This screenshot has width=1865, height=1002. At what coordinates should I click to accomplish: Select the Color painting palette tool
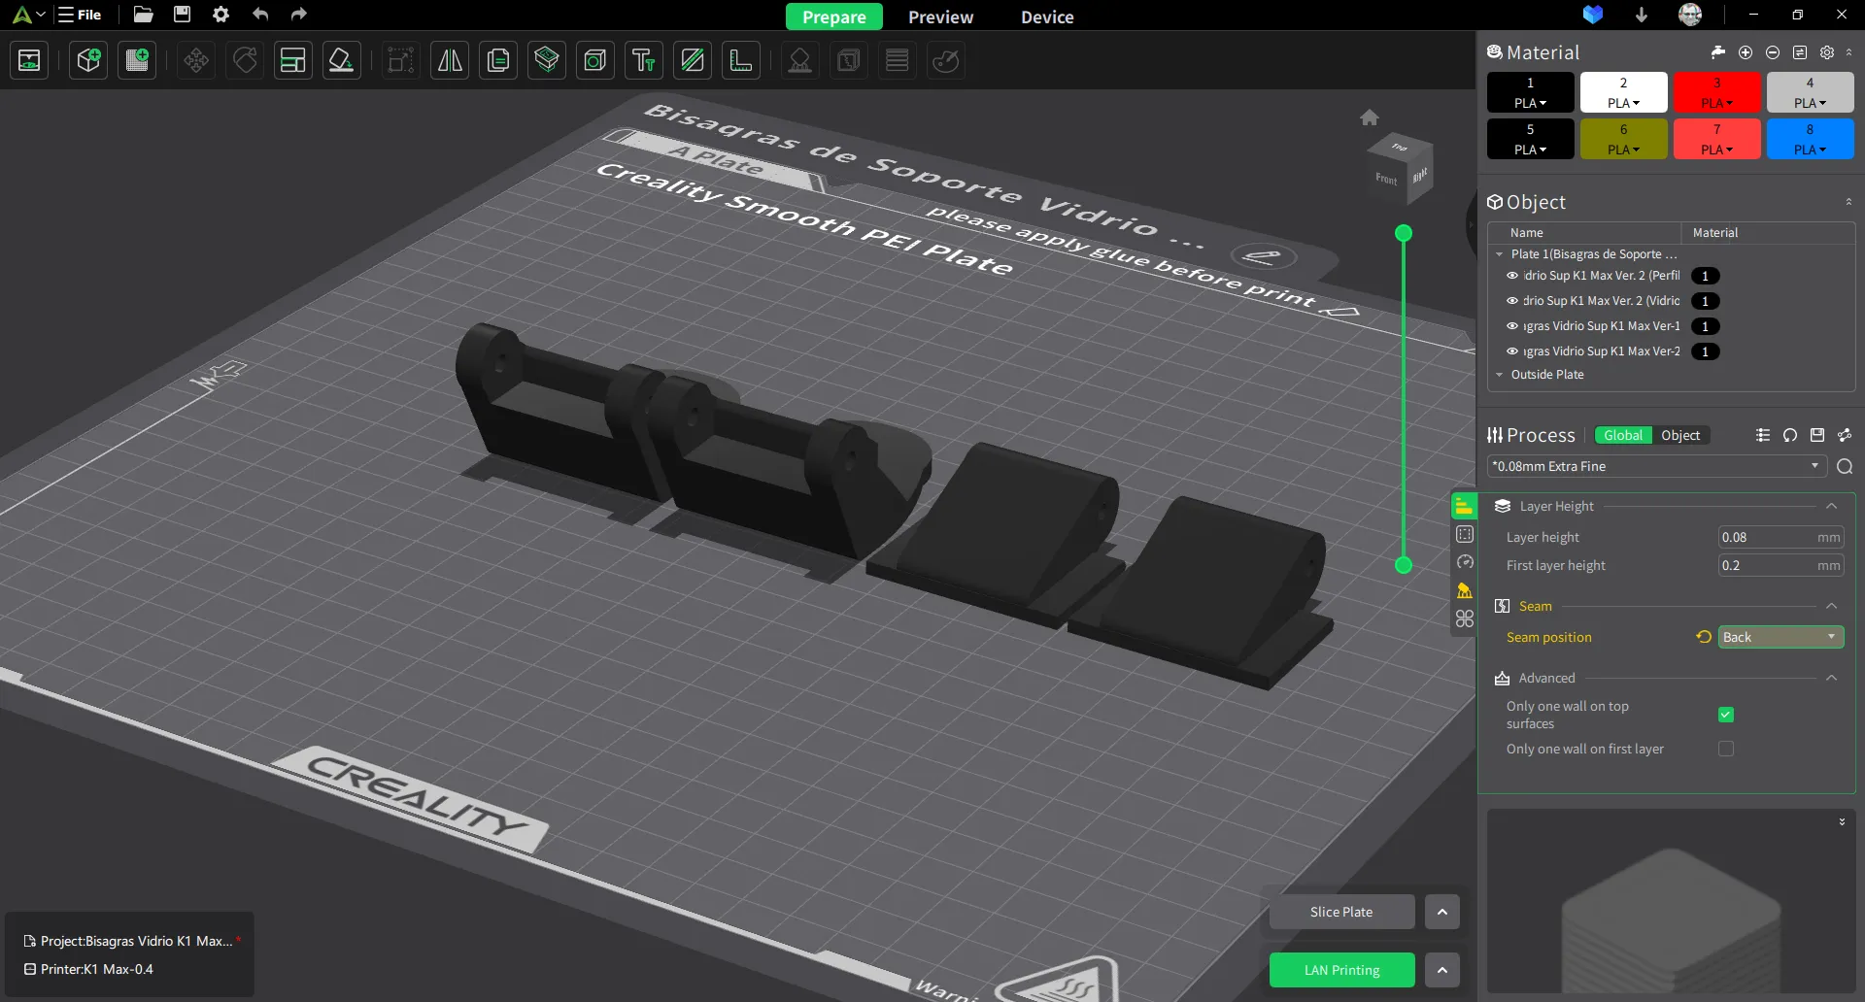(x=946, y=61)
